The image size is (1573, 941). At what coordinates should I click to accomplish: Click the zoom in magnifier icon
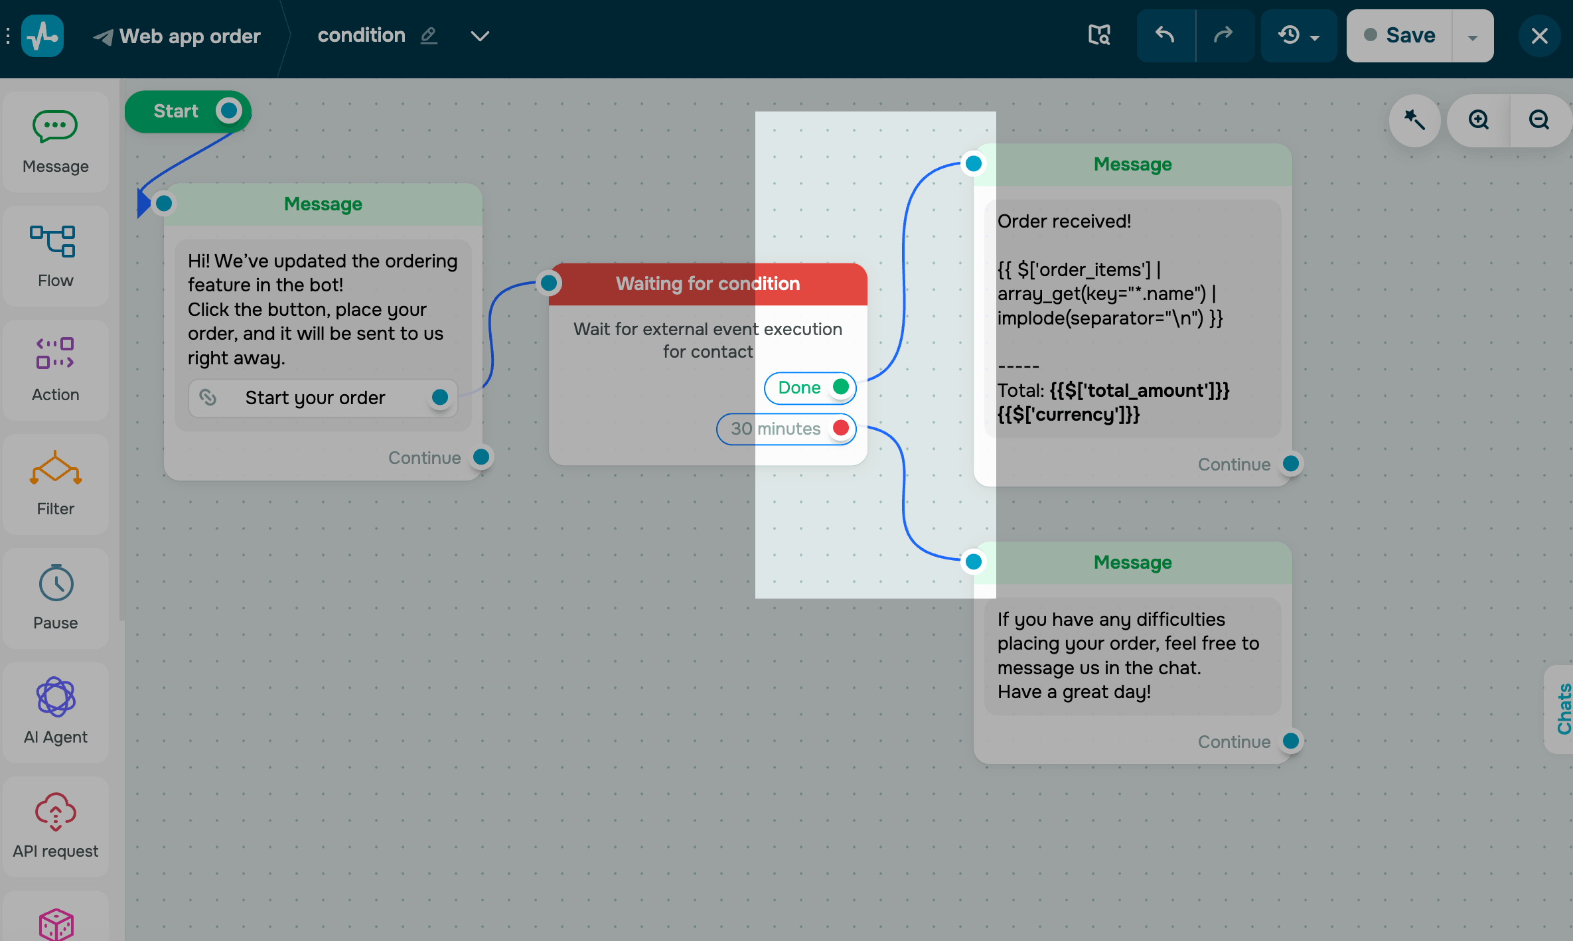(x=1479, y=120)
